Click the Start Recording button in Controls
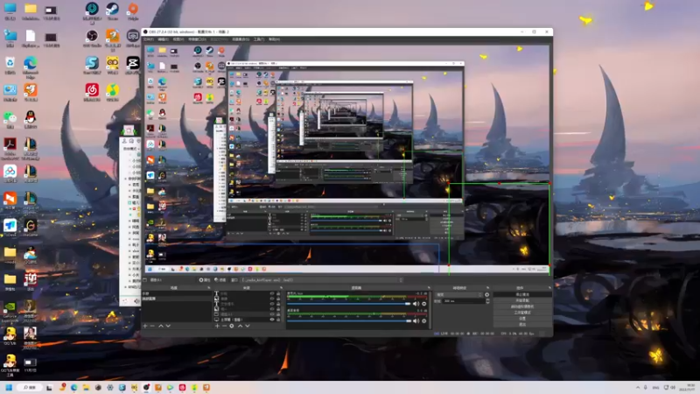The height and width of the screenshot is (394, 700). coord(522,300)
